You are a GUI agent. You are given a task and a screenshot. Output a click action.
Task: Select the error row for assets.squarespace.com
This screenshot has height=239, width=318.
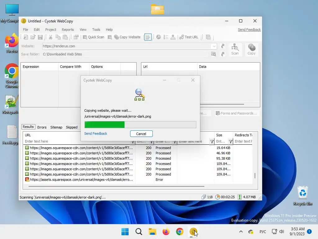coord(138,180)
